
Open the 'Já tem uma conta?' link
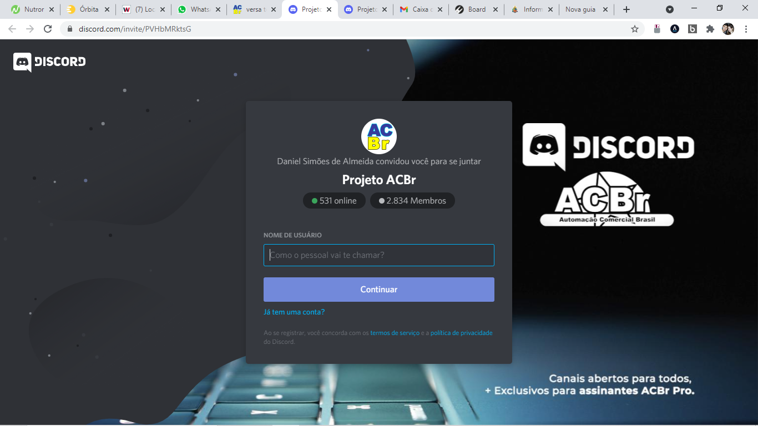[294, 312]
